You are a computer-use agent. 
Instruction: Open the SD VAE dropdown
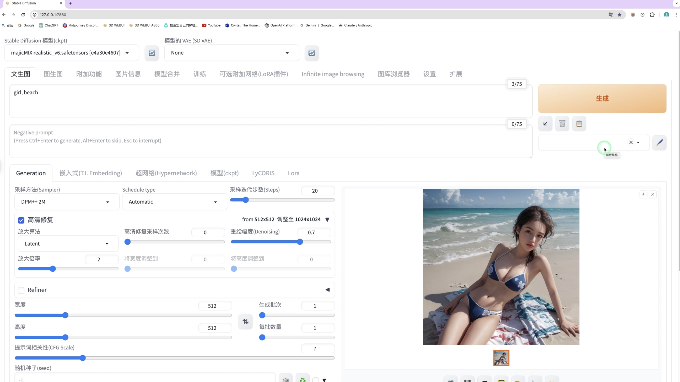(231, 53)
